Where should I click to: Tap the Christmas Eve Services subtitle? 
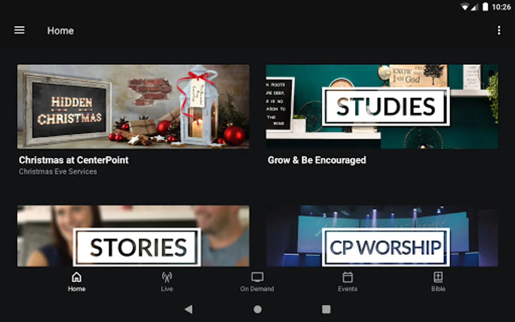pos(58,172)
